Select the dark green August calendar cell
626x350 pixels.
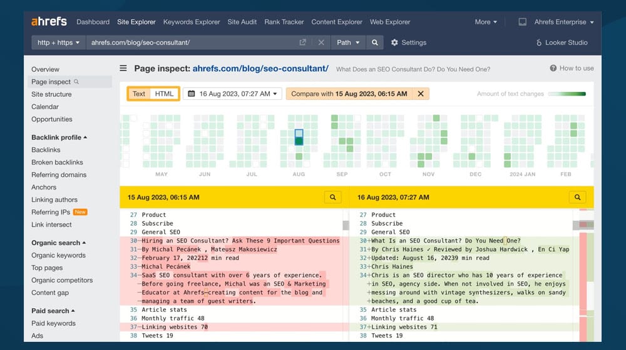pos(299,141)
